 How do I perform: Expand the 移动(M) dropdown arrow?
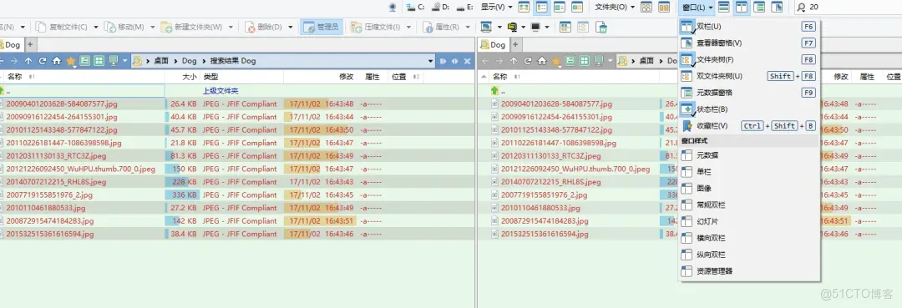[153, 27]
